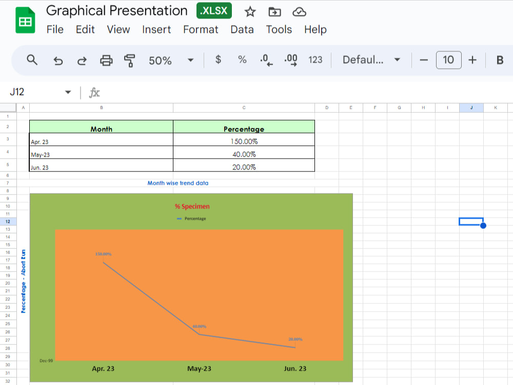Open the Data menu
Screen dimensions: 513x385
point(242,29)
